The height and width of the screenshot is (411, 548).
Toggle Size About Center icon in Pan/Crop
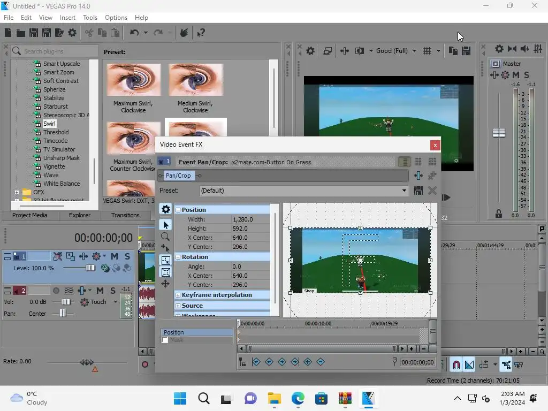coord(165,272)
